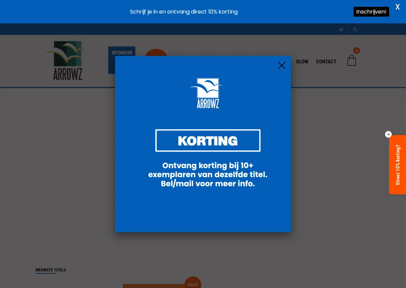The height and width of the screenshot is (288, 406).
Task: Click 'Schrijf je in en ontvang direct 10% korting'
Action: click(x=184, y=12)
